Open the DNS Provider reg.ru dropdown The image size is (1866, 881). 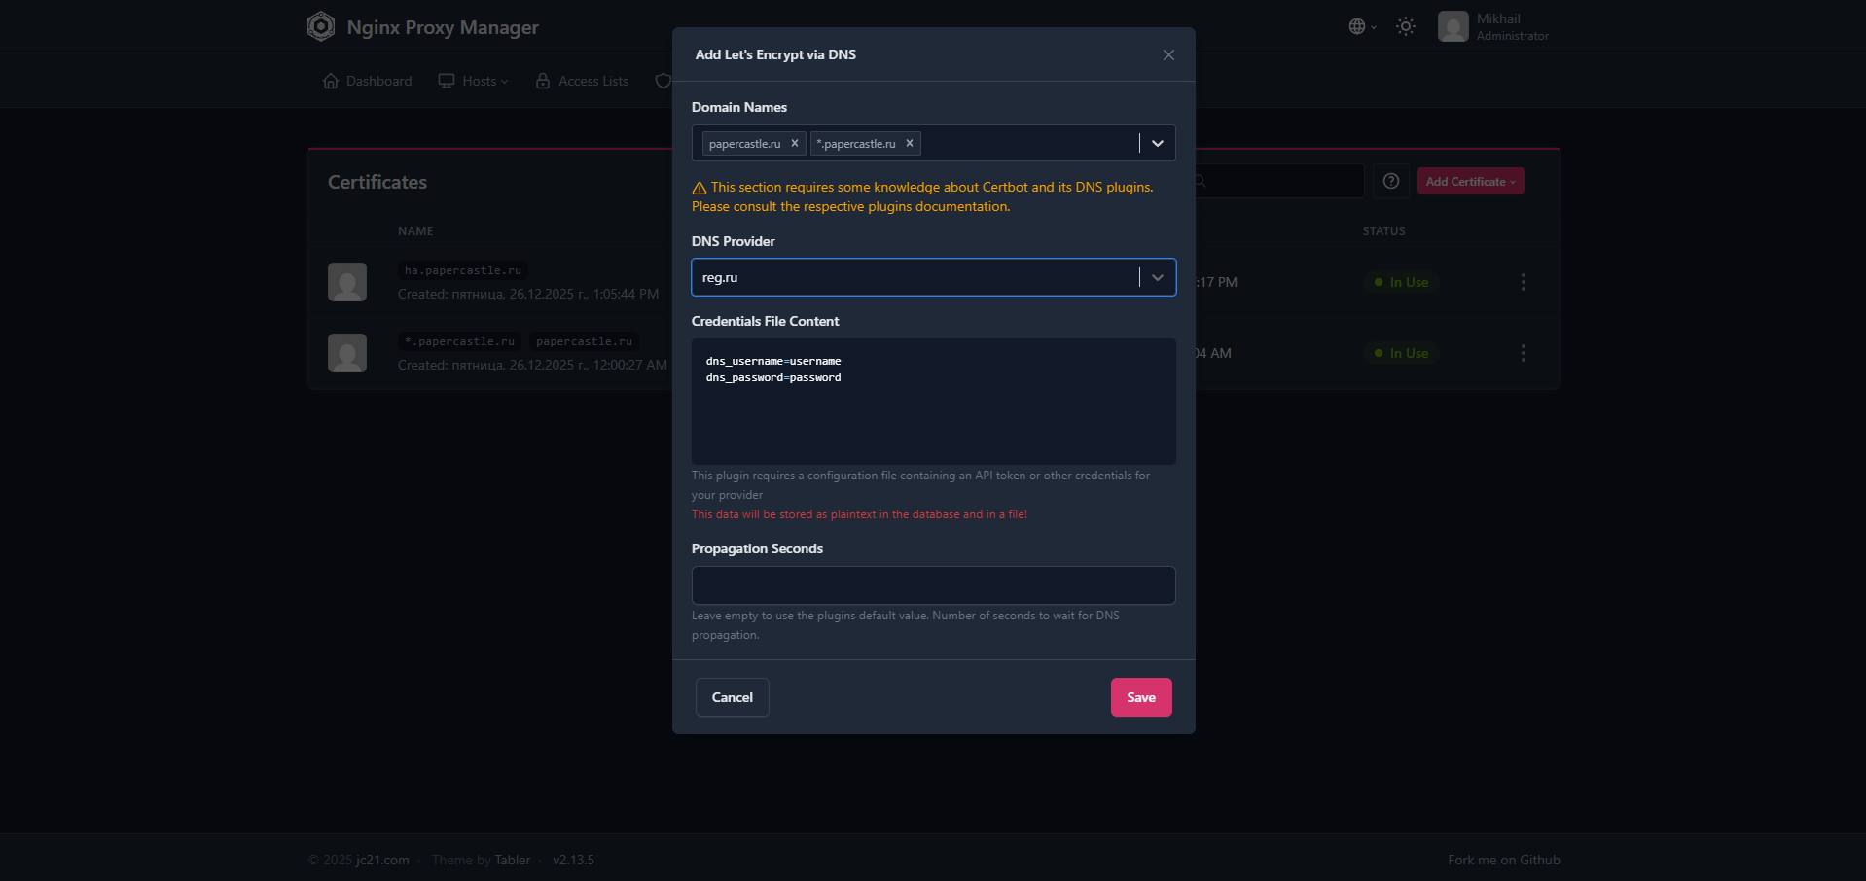click(933, 277)
